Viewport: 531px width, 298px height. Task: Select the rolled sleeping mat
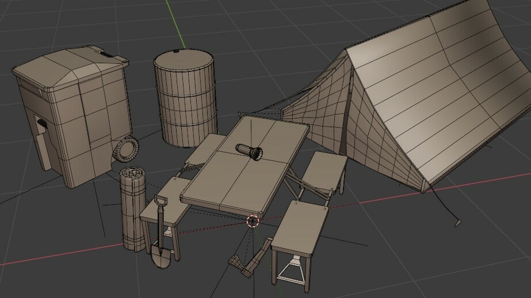point(133,209)
